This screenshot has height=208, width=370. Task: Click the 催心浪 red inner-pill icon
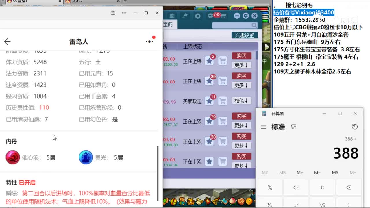point(13,157)
